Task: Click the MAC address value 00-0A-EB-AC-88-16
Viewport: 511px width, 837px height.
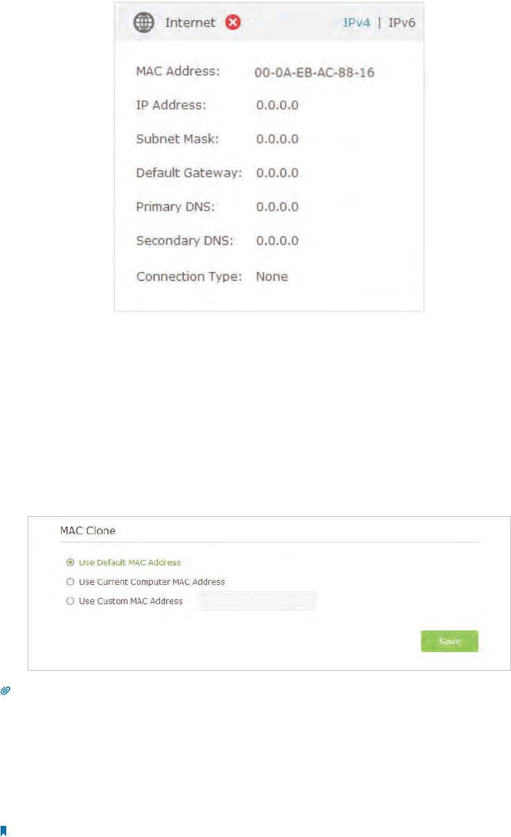Action: click(315, 72)
